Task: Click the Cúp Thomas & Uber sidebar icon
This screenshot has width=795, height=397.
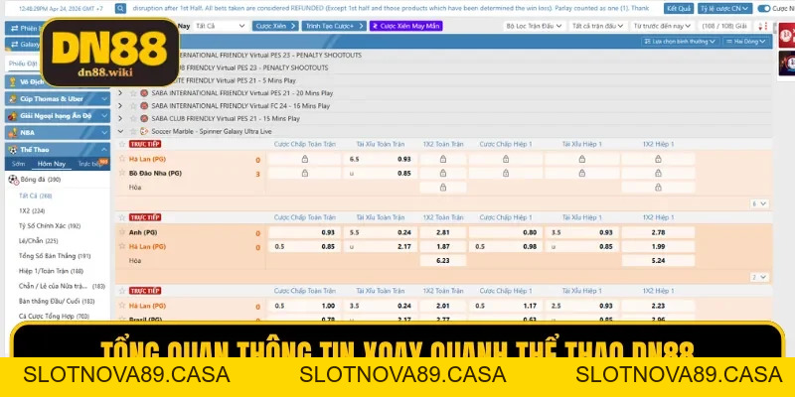Action: pyautogui.click(x=13, y=98)
